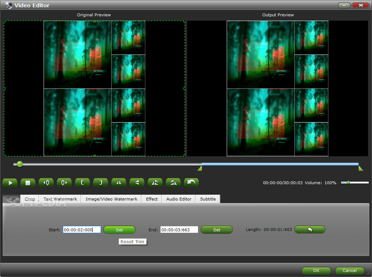Screen dimensions: 372x277
Task: Click the Original Preview label
Action: point(94,15)
